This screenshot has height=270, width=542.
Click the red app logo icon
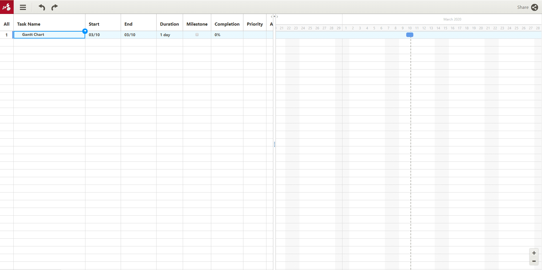[x=7, y=7]
